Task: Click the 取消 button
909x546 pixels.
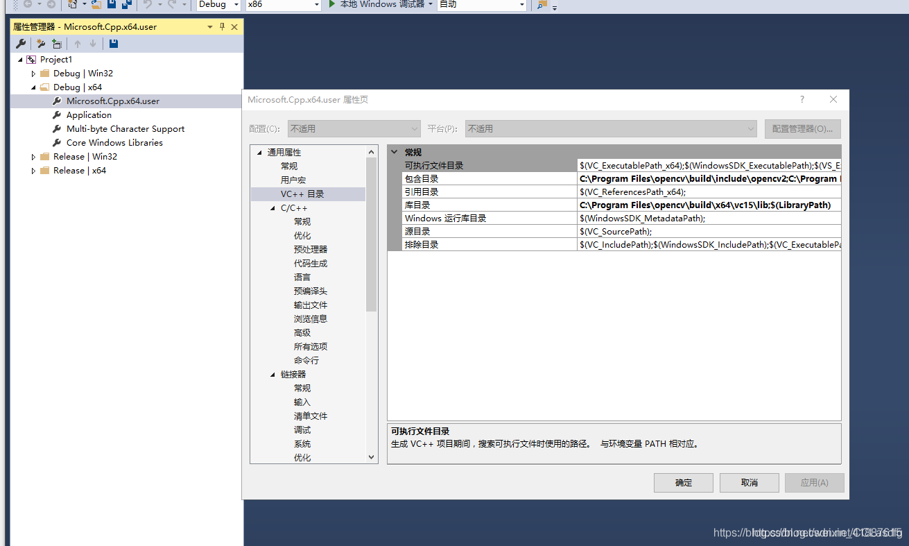Action: [x=750, y=483]
